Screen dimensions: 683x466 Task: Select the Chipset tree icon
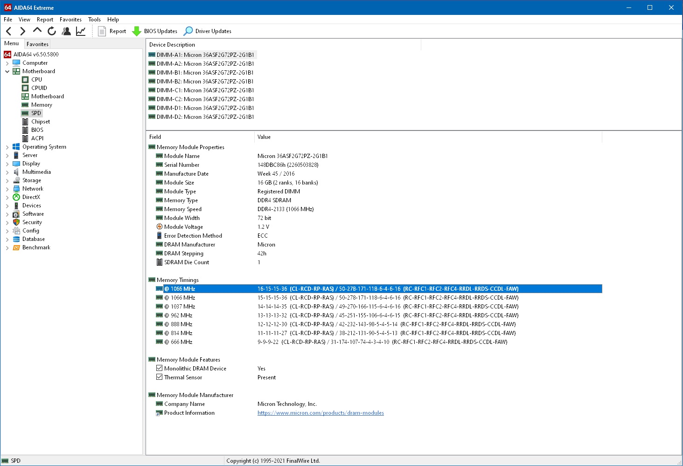click(x=25, y=122)
